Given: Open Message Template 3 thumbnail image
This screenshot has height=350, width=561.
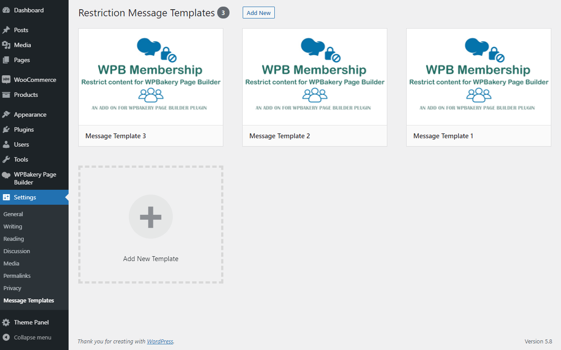Looking at the screenshot, I should click(151, 77).
